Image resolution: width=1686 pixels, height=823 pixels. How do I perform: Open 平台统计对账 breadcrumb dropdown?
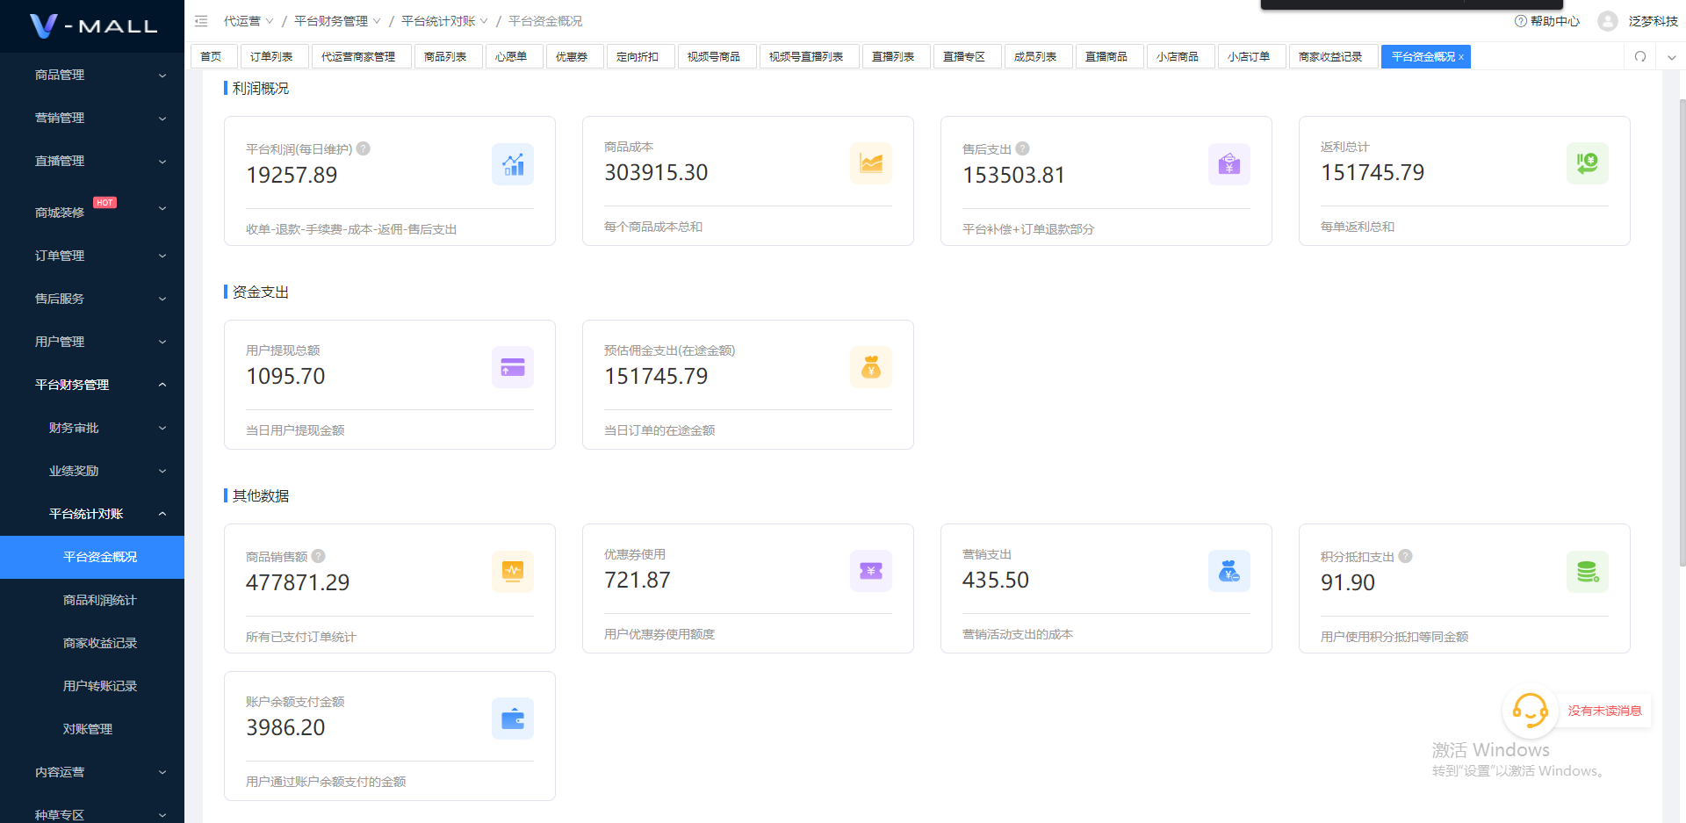pos(444,21)
